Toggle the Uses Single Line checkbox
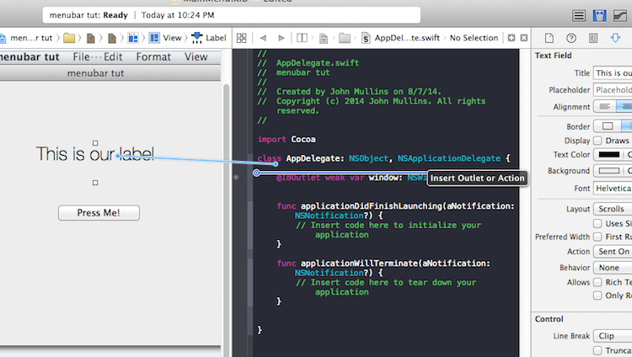Image resolution: width=632 pixels, height=357 pixels. point(598,223)
